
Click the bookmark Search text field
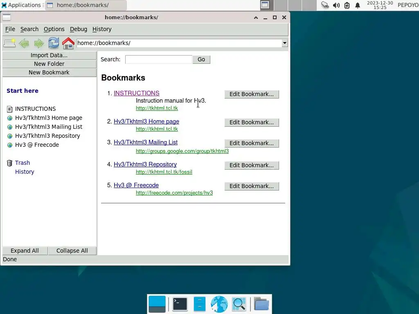point(159,59)
